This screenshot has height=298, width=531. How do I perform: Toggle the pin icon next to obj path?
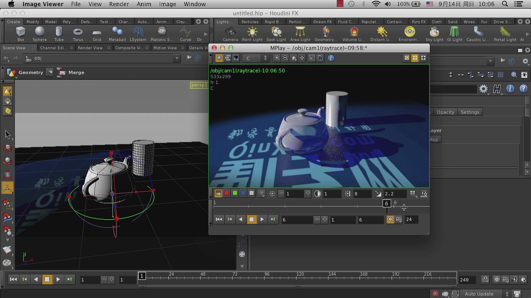[189, 58]
